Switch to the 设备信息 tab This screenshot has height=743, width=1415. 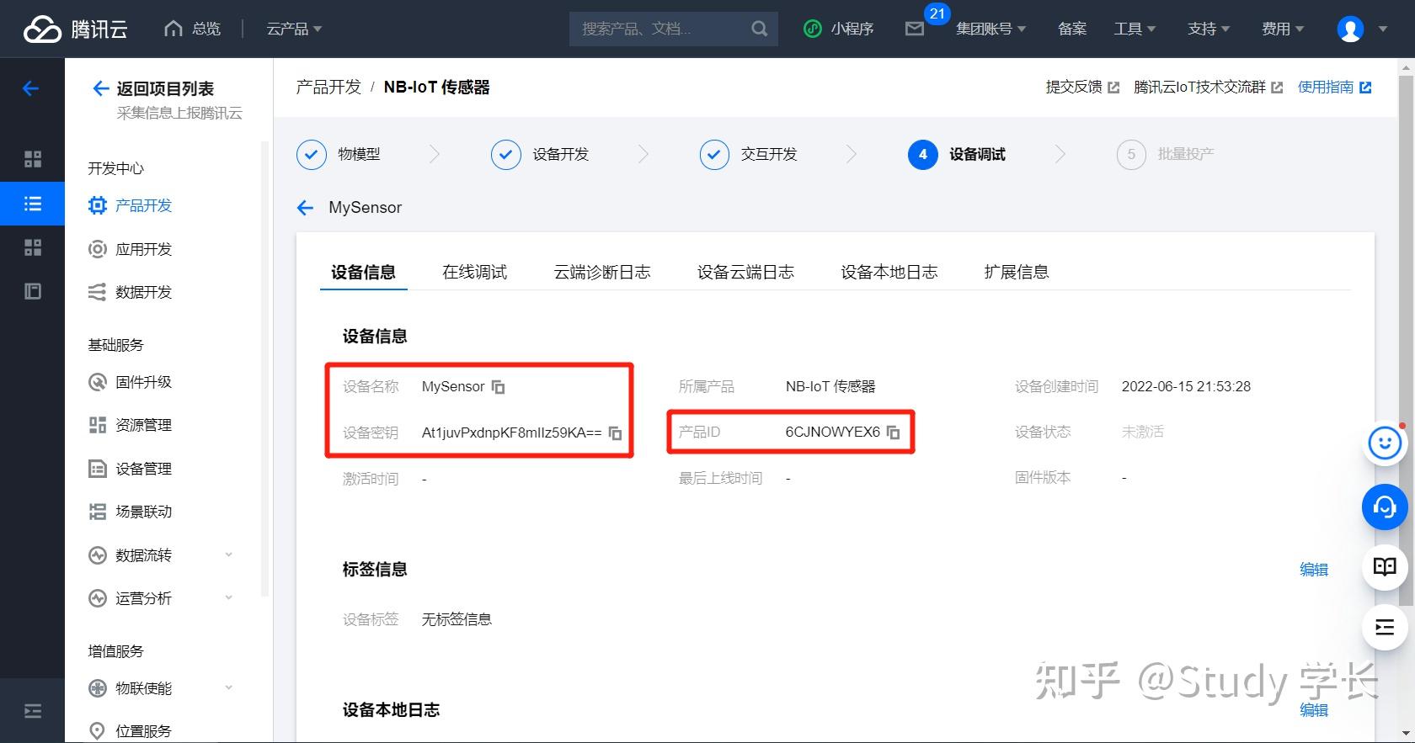[x=363, y=272]
